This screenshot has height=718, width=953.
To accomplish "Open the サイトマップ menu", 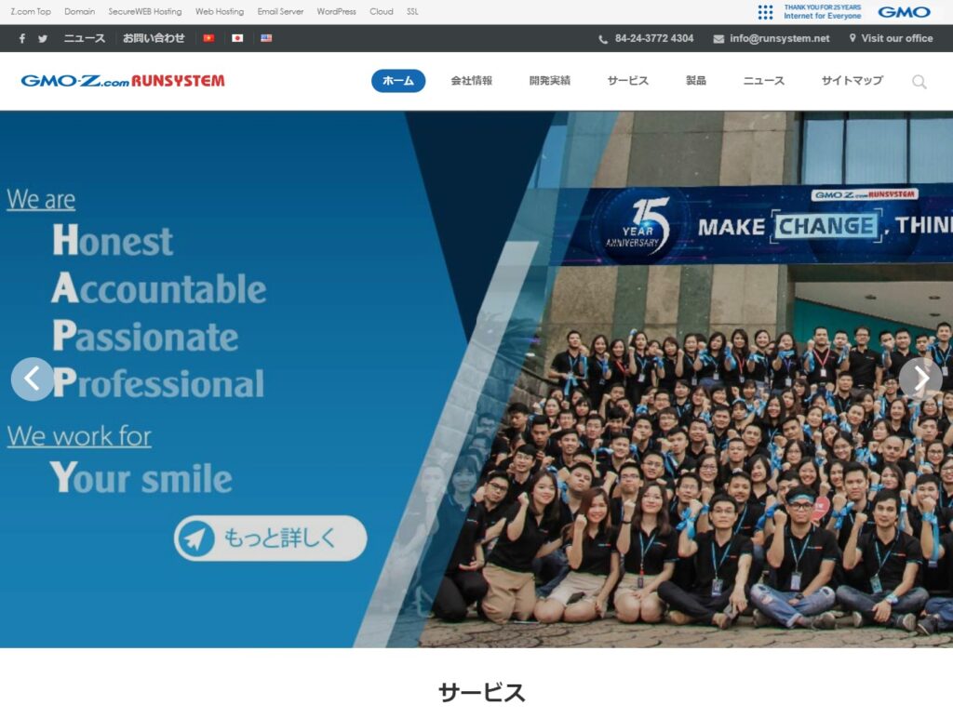I will [x=852, y=81].
